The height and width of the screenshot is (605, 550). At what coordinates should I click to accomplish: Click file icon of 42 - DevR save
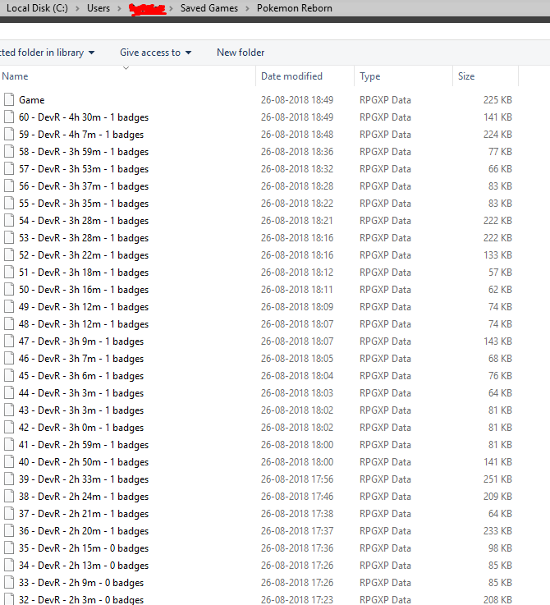point(9,427)
